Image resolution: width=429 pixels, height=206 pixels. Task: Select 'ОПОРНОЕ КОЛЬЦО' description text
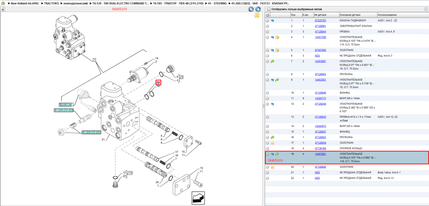351,148
